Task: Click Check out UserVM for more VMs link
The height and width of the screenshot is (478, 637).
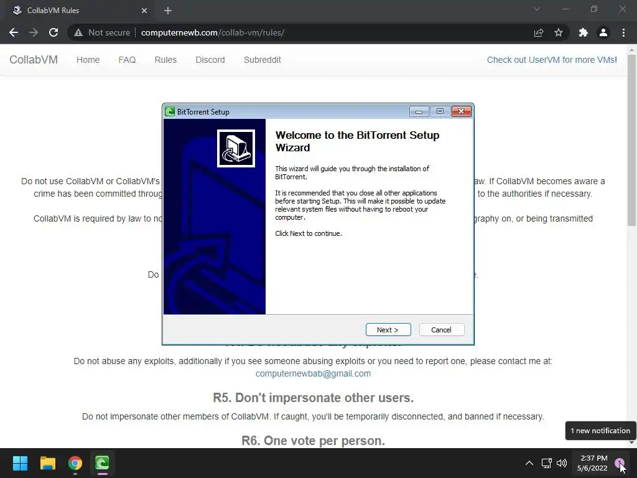Action: [552, 60]
